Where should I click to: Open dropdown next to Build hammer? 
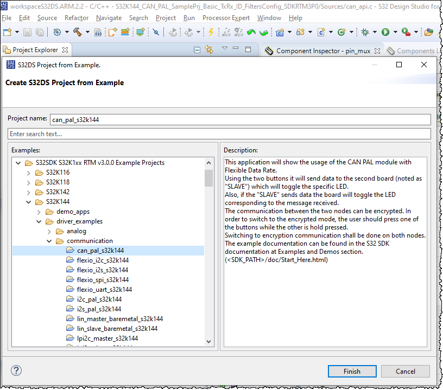click(87, 32)
